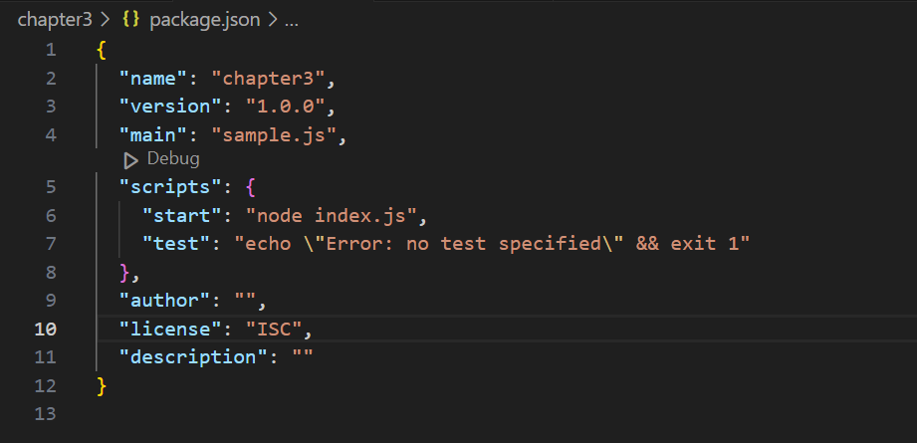Image resolution: width=917 pixels, height=443 pixels.
Task: Click the JSON braces file icon in breadcrumb
Action: [131, 20]
